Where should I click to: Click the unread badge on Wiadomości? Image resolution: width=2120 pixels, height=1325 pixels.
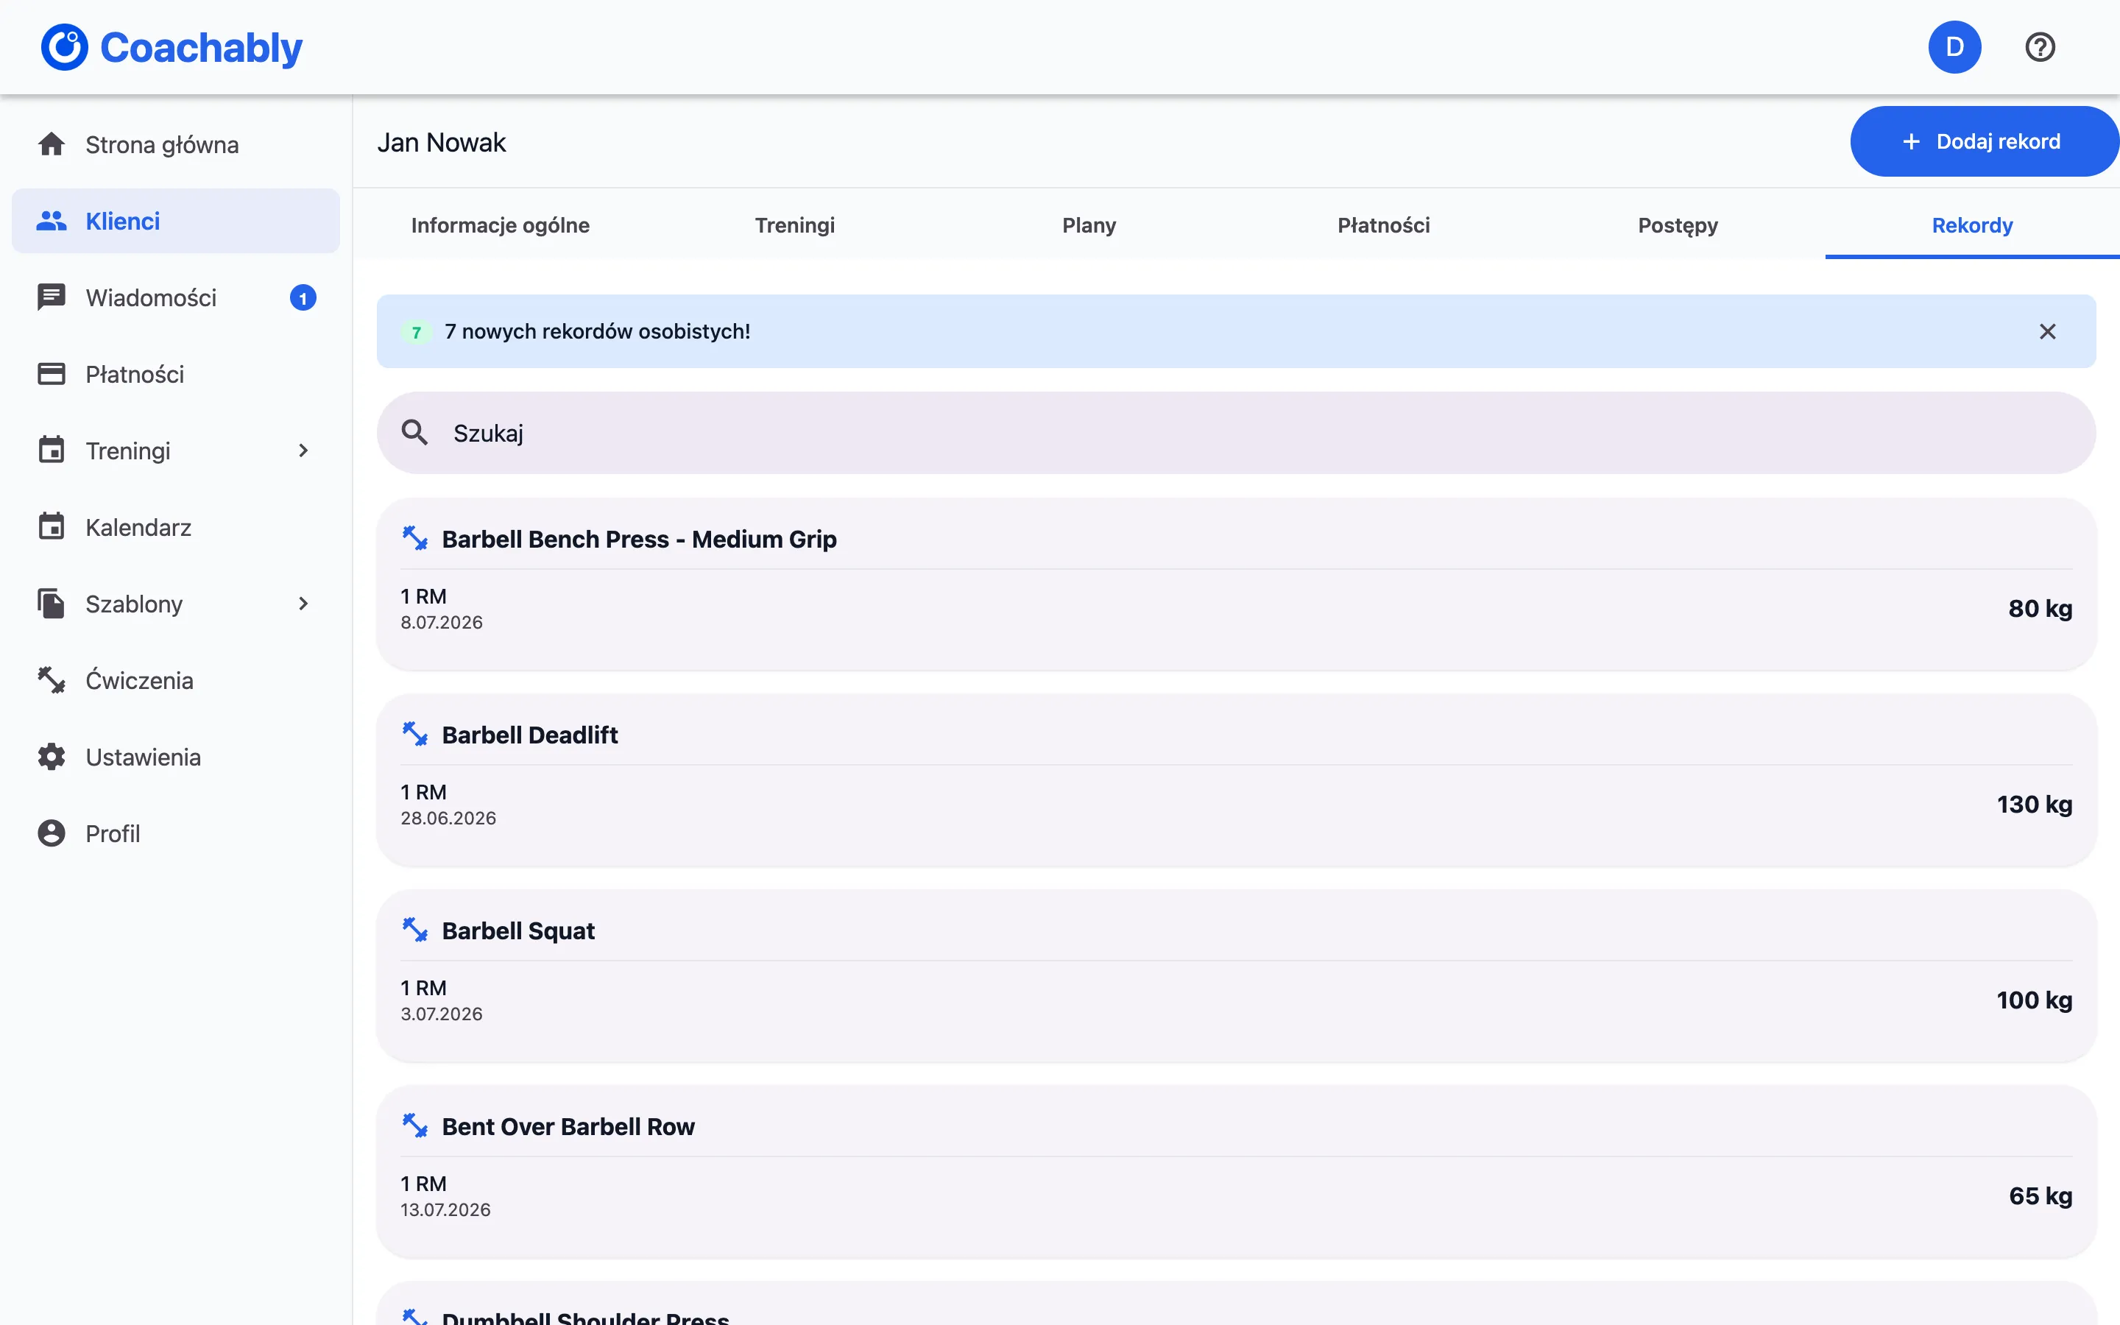(x=303, y=298)
